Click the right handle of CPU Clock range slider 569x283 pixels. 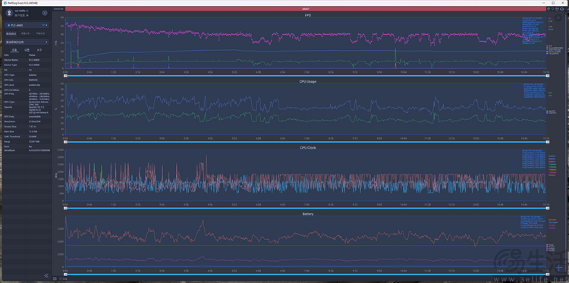(x=548, y=208)
